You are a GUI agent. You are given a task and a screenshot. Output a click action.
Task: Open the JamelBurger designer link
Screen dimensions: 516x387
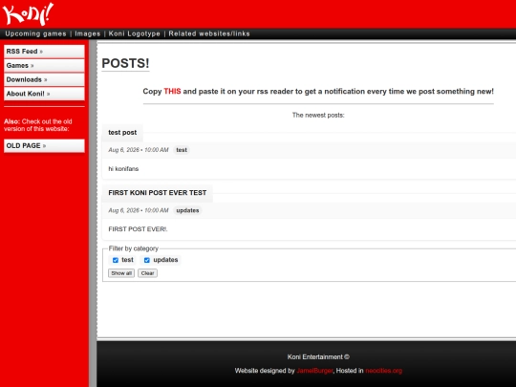[314, 371]
